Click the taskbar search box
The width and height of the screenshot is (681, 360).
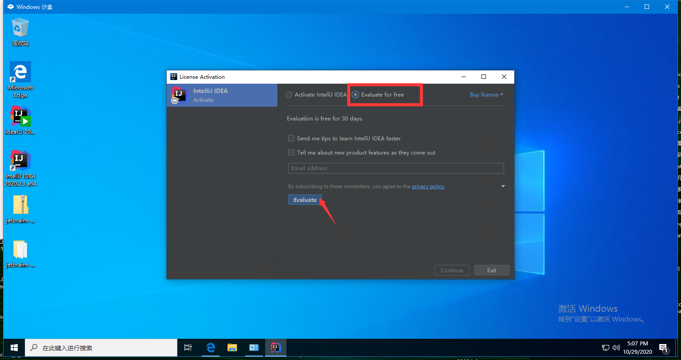pos(101,348)
